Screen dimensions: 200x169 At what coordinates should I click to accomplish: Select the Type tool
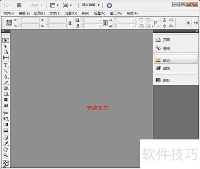[x=6, y=65]
